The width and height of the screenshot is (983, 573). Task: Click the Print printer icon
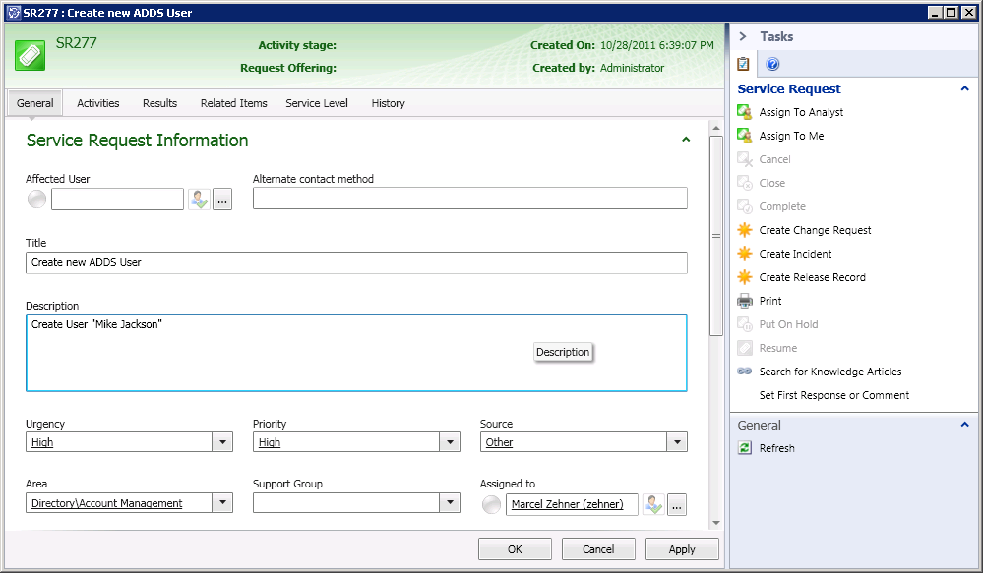(x=745, y=301)
